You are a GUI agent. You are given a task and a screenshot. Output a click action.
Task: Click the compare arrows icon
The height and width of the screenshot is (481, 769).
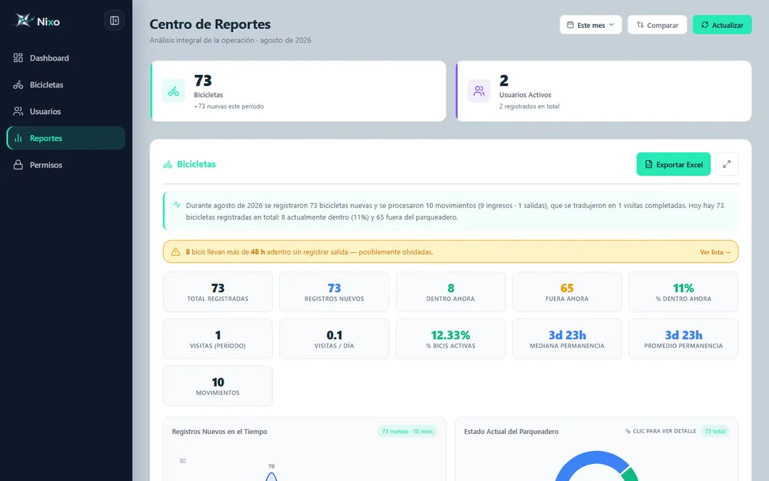coord(640,25)
